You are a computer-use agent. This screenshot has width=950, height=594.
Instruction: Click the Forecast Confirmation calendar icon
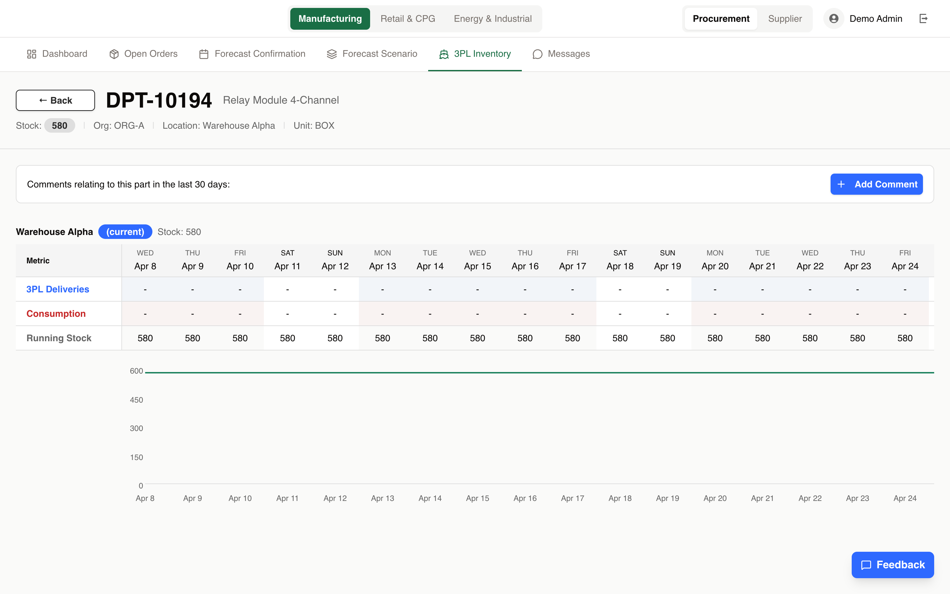204,54
